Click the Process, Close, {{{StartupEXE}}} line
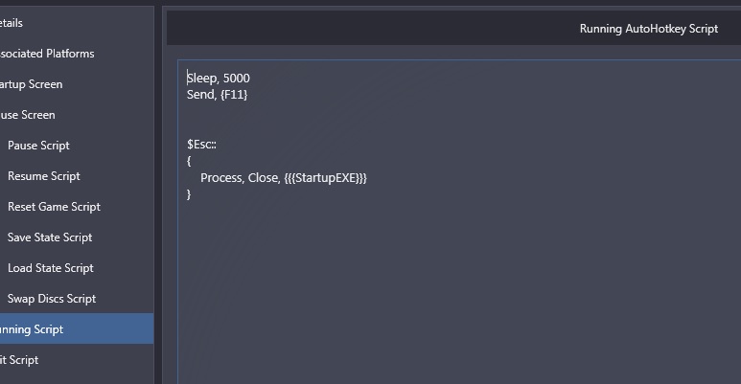 click(x=284, y=177)
